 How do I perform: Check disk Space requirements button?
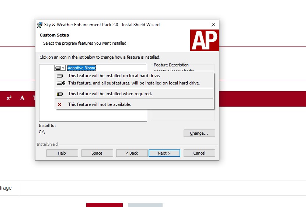(97, 153)
